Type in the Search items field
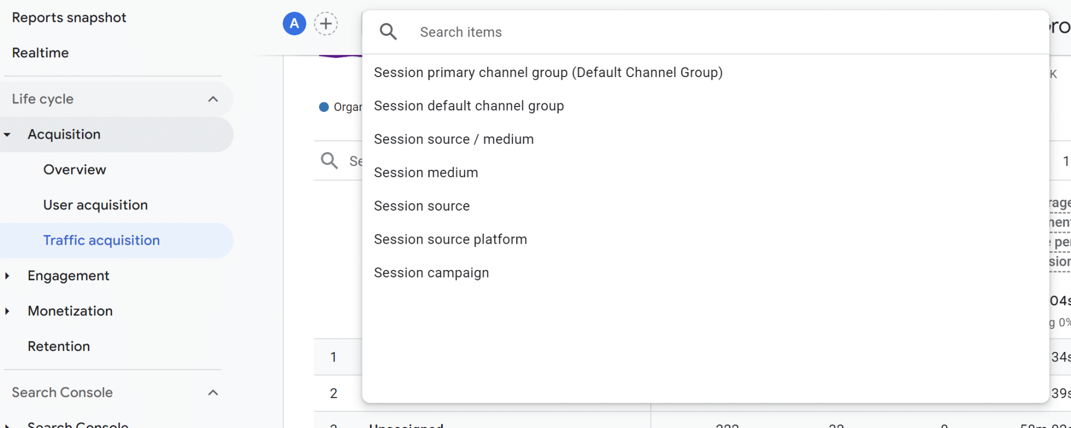The width and height of the screenshot is (1071, 428). [x=696, y=32]
